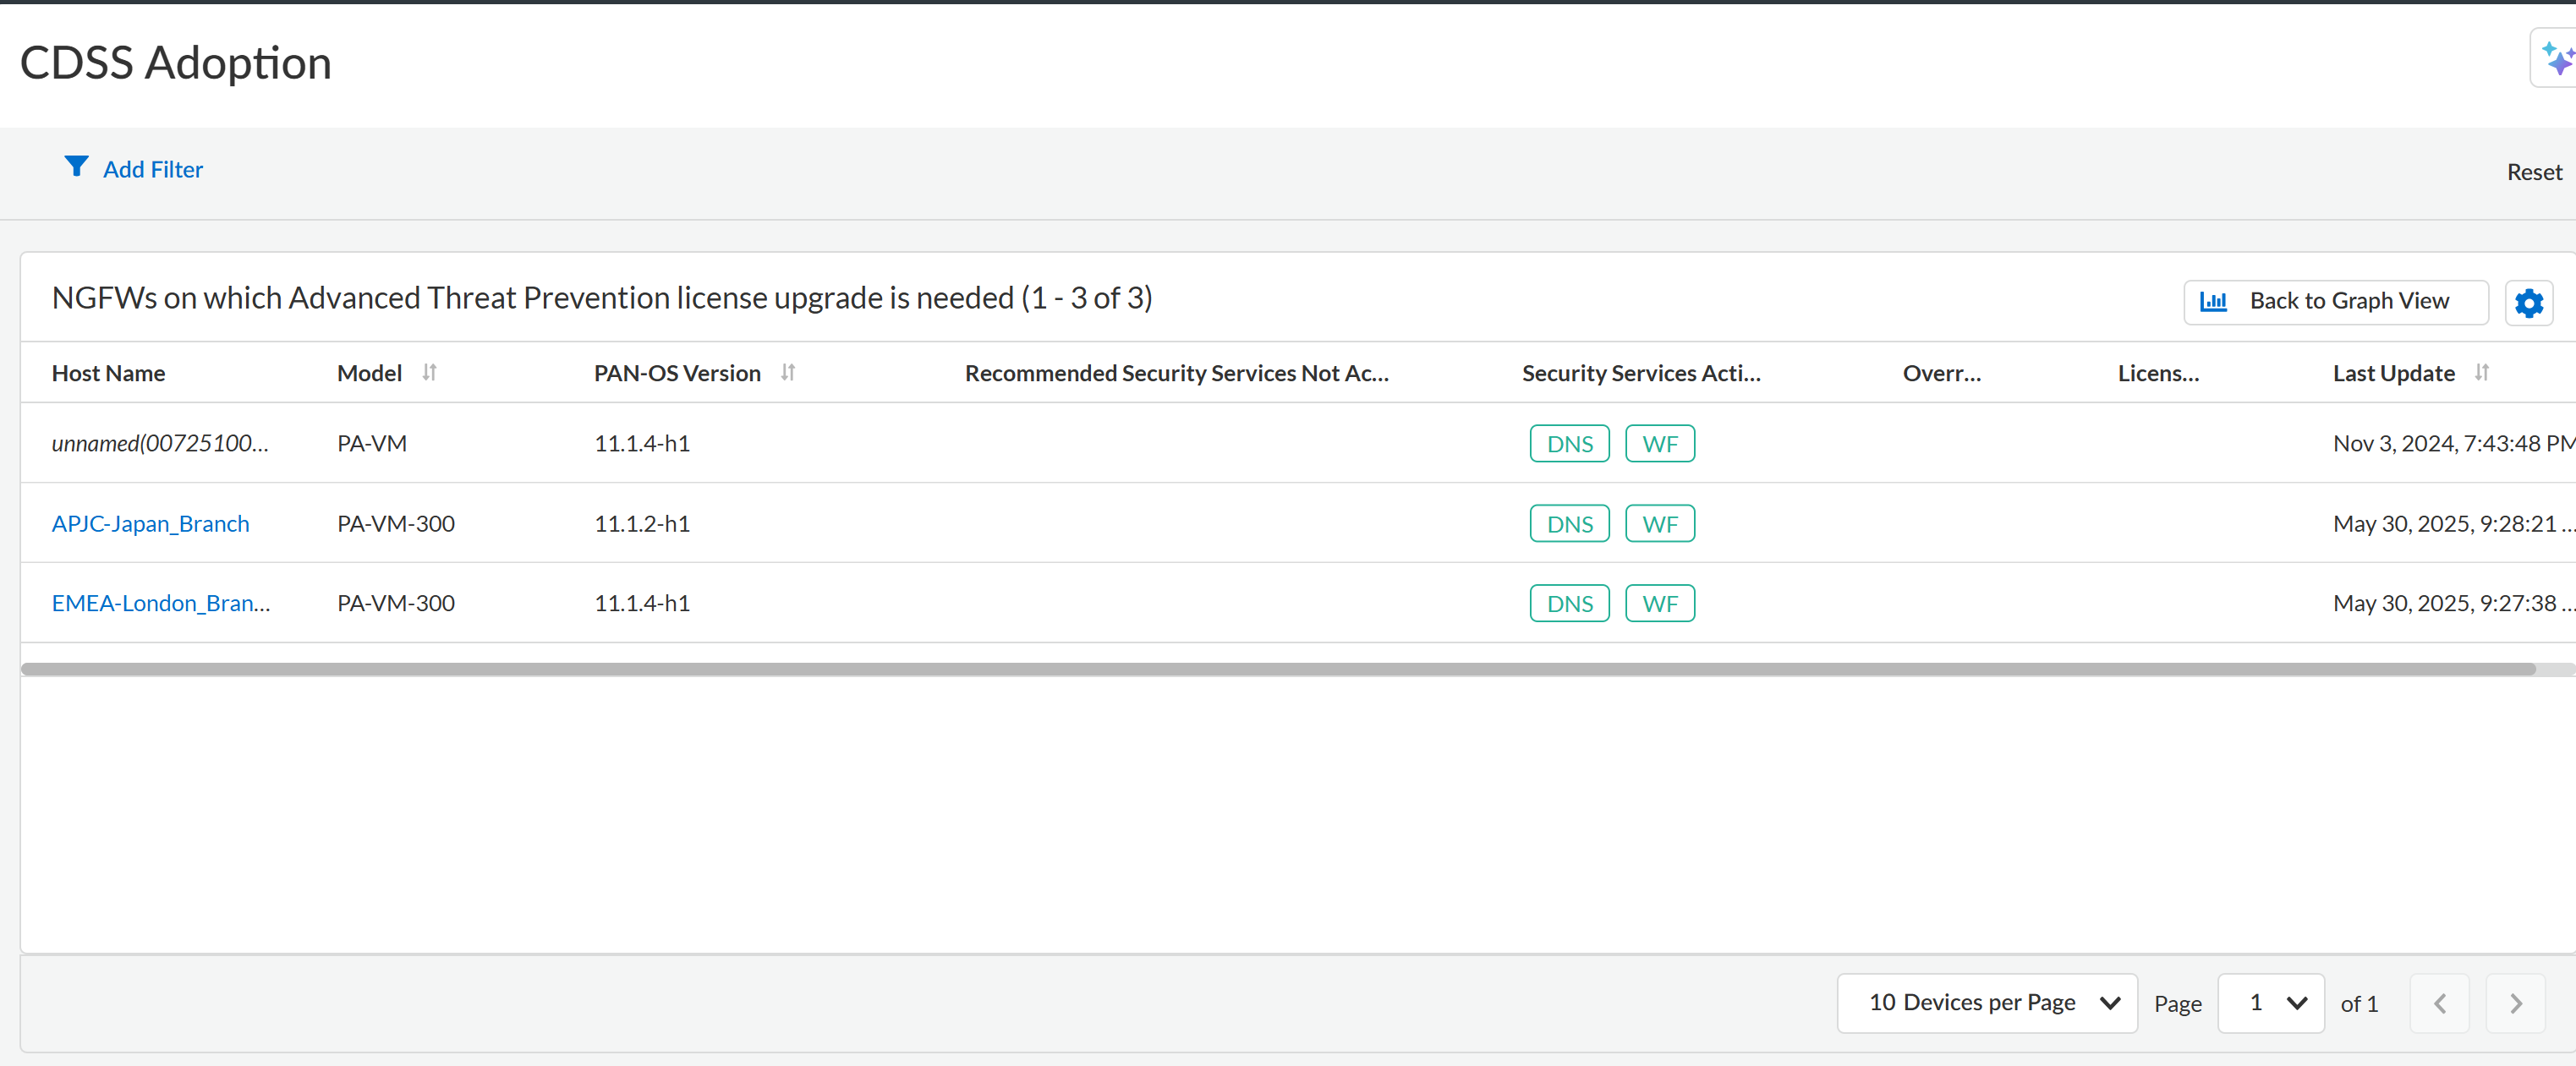Go to previous page arrow
Image resolution: width=2576 pixels, height=1066 pixels.
(x=2439, y=1003)
